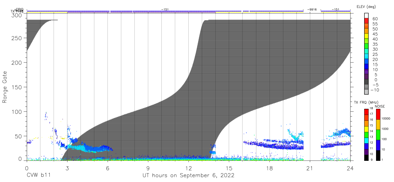Click the '12' hour tick on x-axis

point(189,168)
